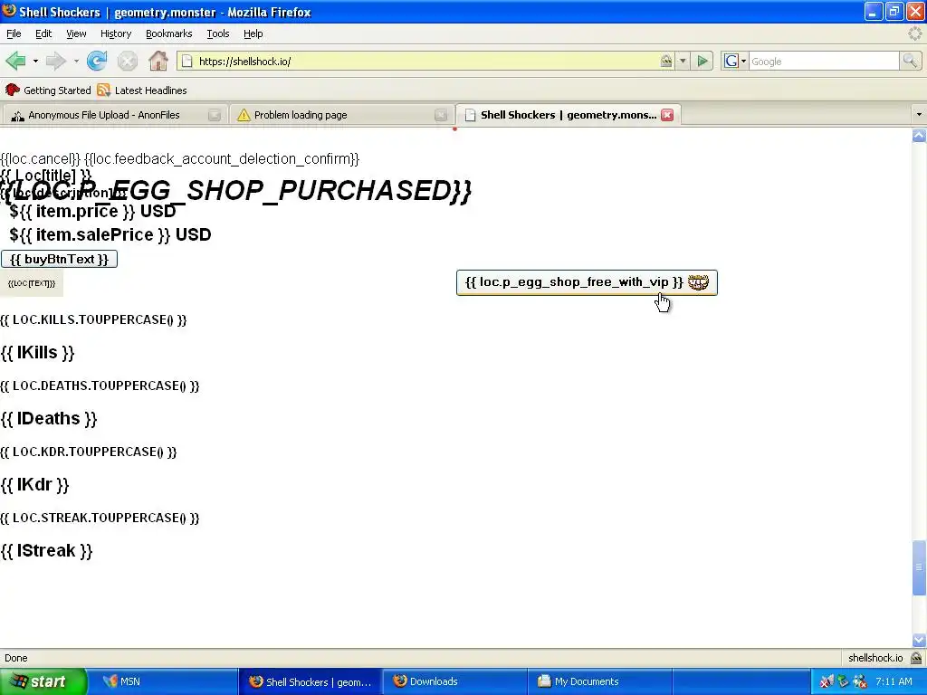Viewport: 927px width, 695px height.
Task: Open the Bookmarks menu
Action: [169, 33]
